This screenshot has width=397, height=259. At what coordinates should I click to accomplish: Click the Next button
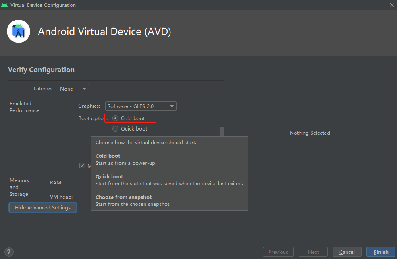point(313,252)
